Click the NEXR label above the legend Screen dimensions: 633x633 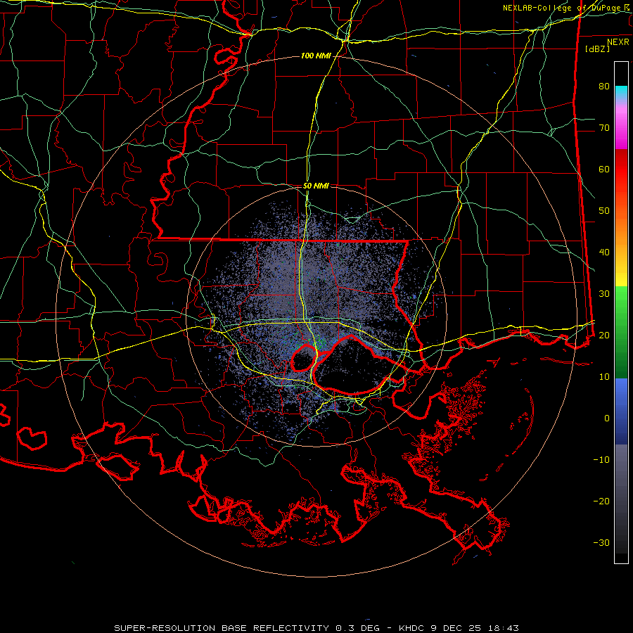click(618, 42)
